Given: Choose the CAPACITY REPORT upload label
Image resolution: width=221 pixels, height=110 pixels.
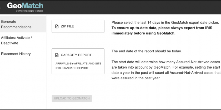Looking at the screenshot, I should [76, 55].
